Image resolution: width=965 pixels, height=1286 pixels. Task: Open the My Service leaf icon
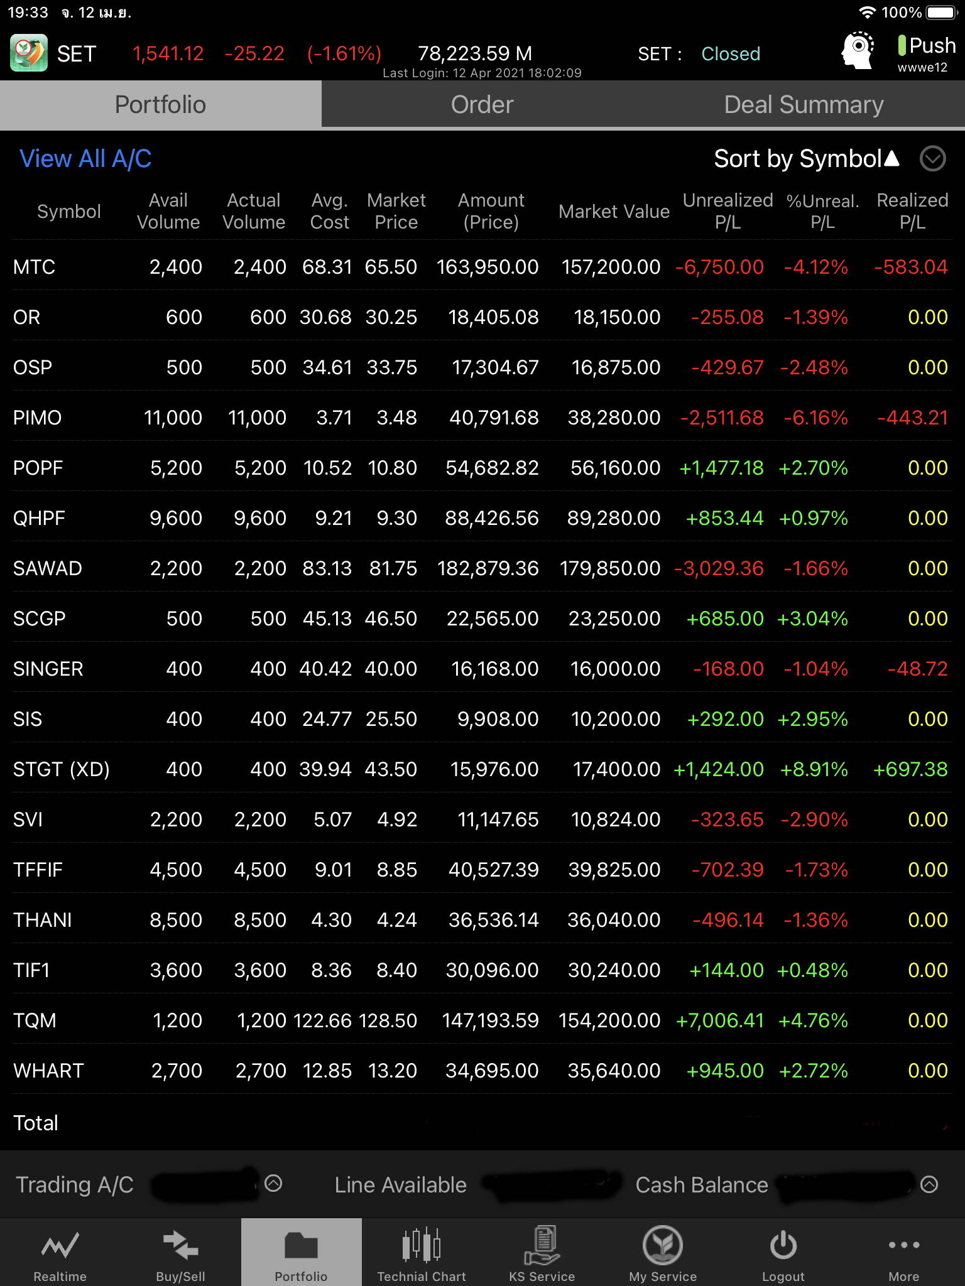[x=663, y=1245]
